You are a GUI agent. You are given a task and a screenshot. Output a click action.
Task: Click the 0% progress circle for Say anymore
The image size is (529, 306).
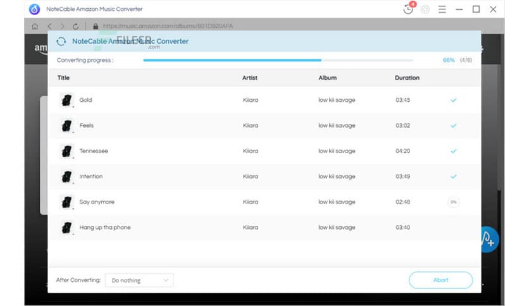(454, 202)
